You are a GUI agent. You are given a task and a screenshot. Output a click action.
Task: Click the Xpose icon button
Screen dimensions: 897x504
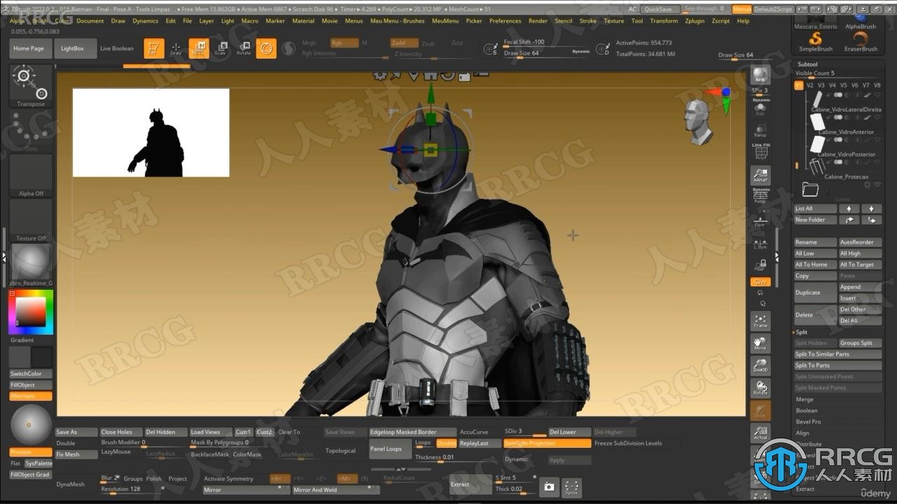[x=572, y=486]
